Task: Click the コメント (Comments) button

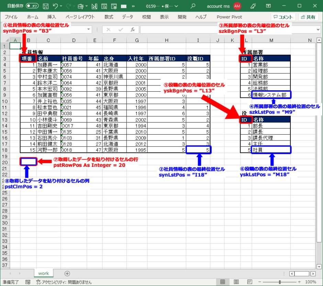Action: point(283,17)
